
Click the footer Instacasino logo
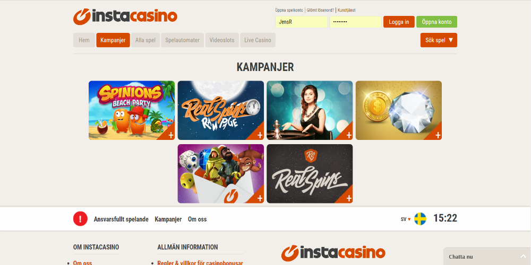tap(333, 253)
